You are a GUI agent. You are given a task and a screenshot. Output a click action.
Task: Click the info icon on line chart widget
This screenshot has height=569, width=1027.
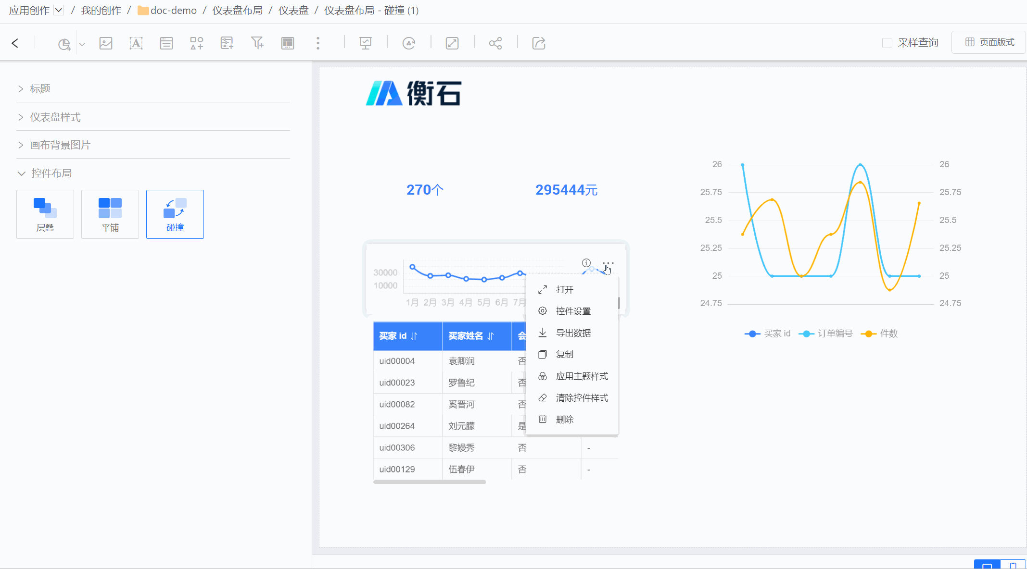click(x=586, y=263)
